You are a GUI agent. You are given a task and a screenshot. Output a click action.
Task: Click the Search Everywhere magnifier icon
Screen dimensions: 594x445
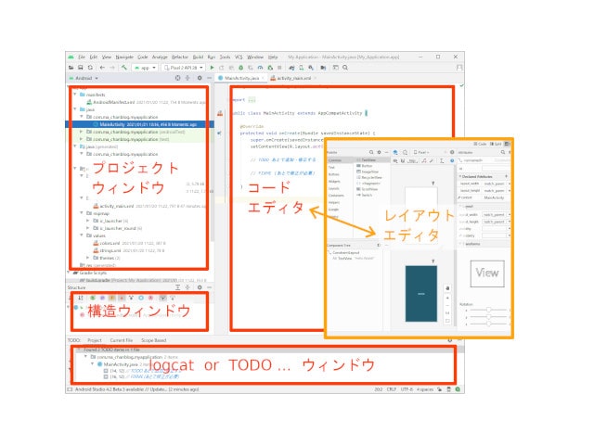tap(345, 68)
